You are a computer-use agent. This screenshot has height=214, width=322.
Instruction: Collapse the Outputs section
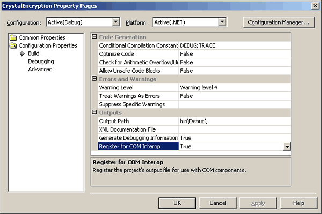coord(94,112)
